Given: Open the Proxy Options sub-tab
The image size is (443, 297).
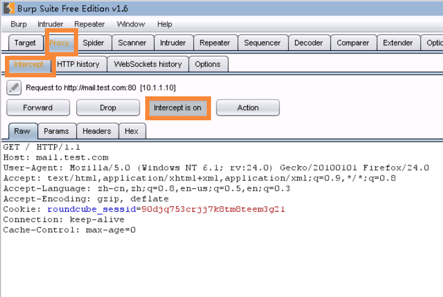Looking at the screenshot, I should (208, 64).
